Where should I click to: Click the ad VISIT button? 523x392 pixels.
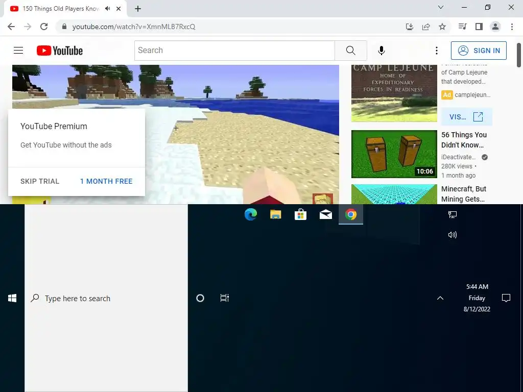tap(466, 117)
